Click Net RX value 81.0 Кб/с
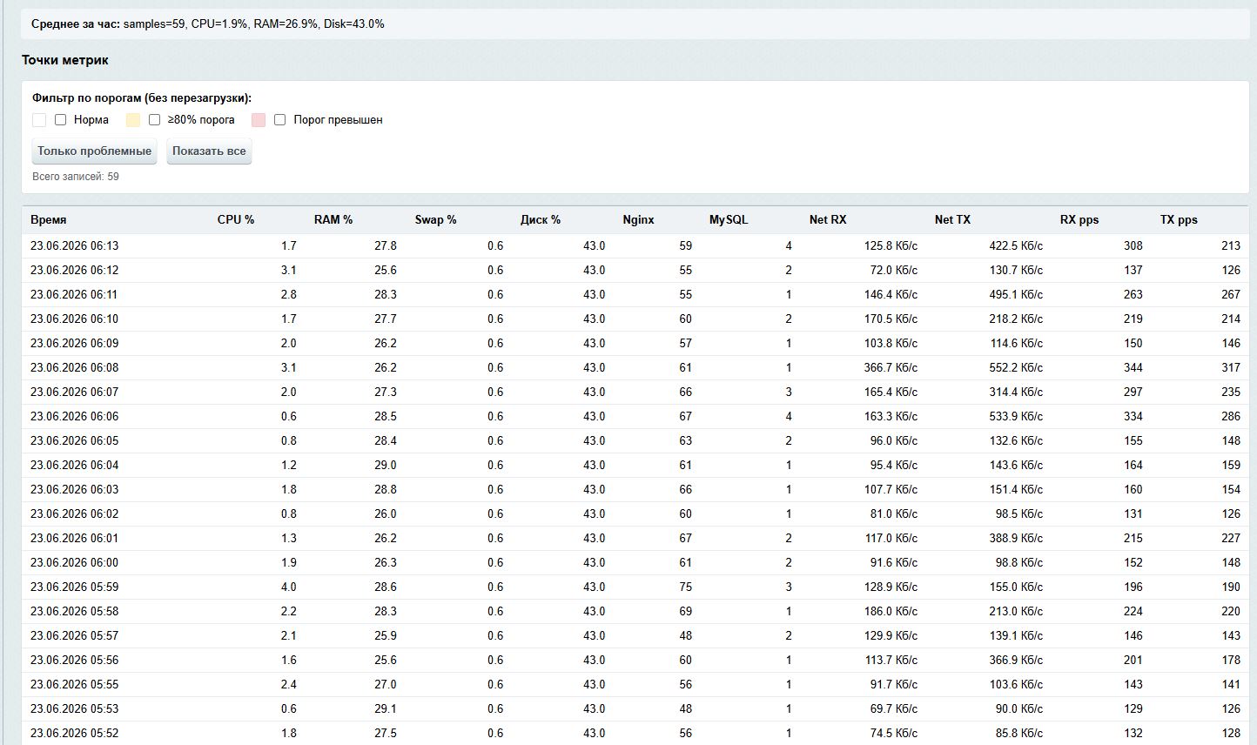The width and height of the screenshot is (1257, 745). (x=894, y=514)
